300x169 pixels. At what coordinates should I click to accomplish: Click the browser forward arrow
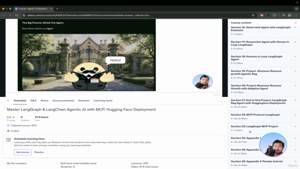[x=10, y=15]
